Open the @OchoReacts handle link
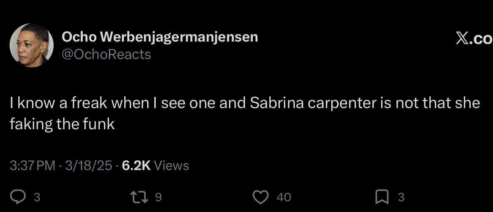 pyautogui.click(x=106, y=54)
